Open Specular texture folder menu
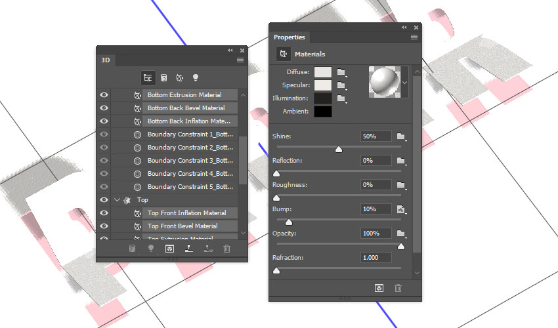Viewport: 558px width, 328px height. pyautogui.click(x=341, y=85)
